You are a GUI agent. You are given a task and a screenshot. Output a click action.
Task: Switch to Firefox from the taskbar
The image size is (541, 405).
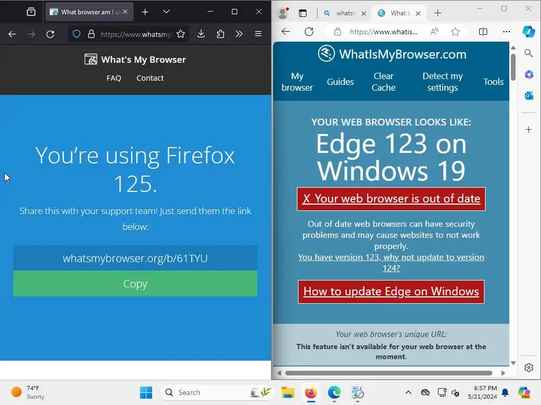311,392
